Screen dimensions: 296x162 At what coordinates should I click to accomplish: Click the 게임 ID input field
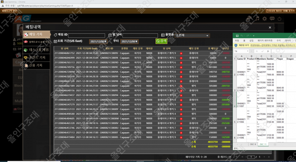click(87, 36)
